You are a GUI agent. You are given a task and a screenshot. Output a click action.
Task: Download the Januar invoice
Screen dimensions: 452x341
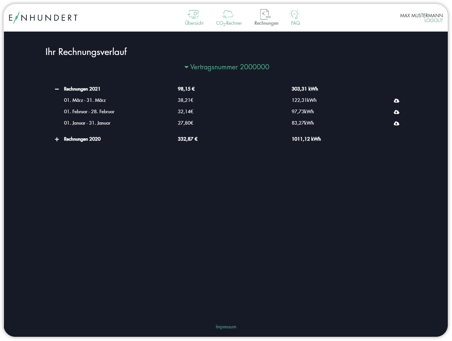(x=396, y=123)
